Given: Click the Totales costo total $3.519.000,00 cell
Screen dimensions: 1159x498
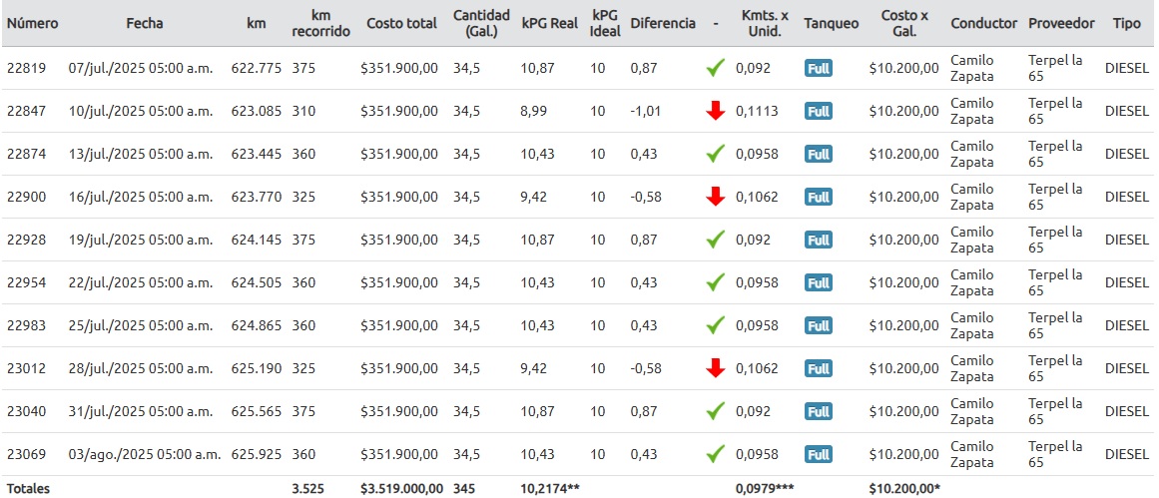Looking at the screenshot, I should coord(401,489).
